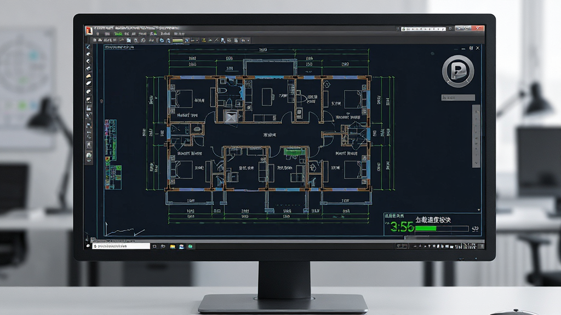Click the yellow stacked layers toolbar icon

pos(204,40)
